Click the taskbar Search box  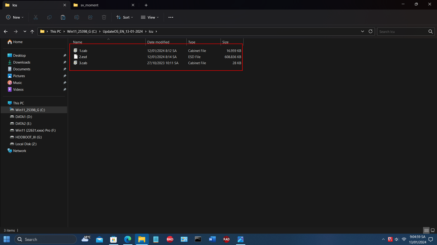coord(45,239)
